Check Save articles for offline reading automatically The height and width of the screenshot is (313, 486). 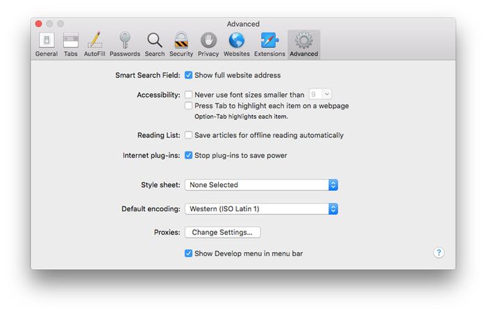(x=188, y=135)
